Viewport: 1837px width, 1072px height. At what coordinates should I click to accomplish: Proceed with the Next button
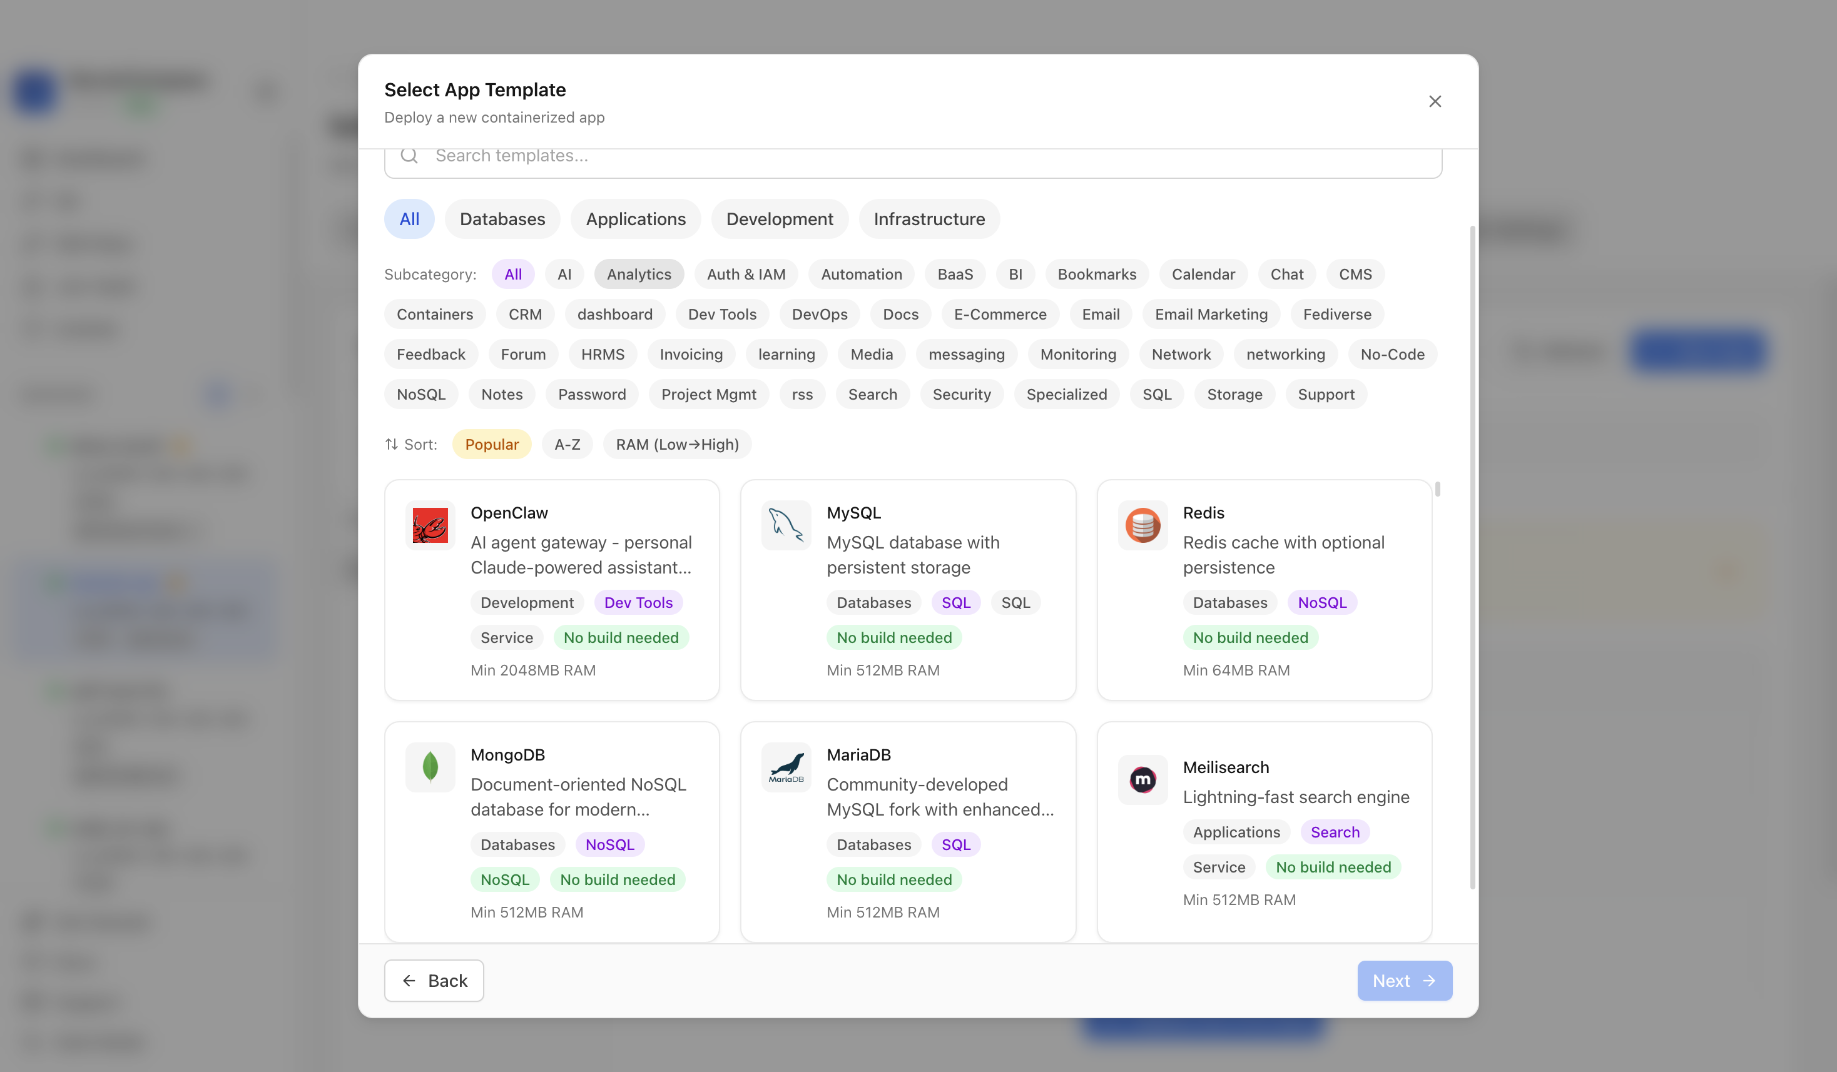pos(1404,980)
